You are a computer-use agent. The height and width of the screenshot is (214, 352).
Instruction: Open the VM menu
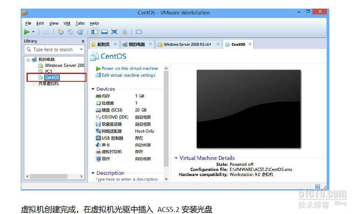point(66,23)
